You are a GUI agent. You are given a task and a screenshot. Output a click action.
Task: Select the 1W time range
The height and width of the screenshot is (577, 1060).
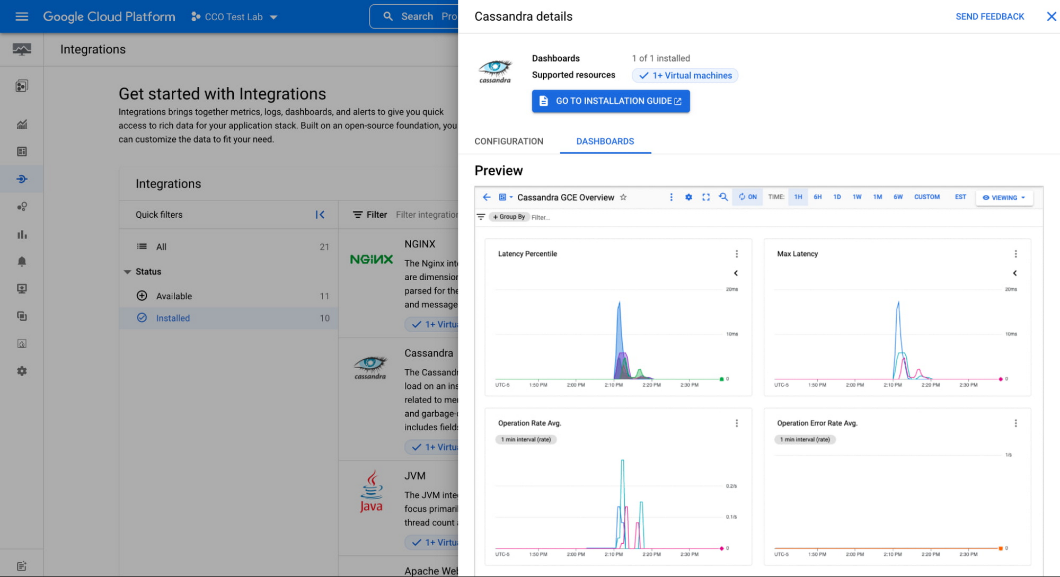(857, 197)
